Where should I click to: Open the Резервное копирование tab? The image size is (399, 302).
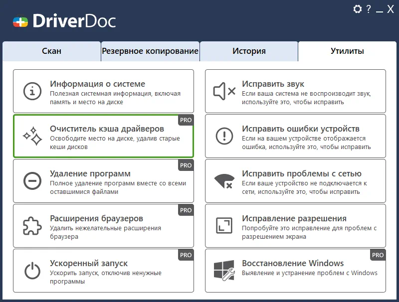pyautogui.click(x=150, y=51)
